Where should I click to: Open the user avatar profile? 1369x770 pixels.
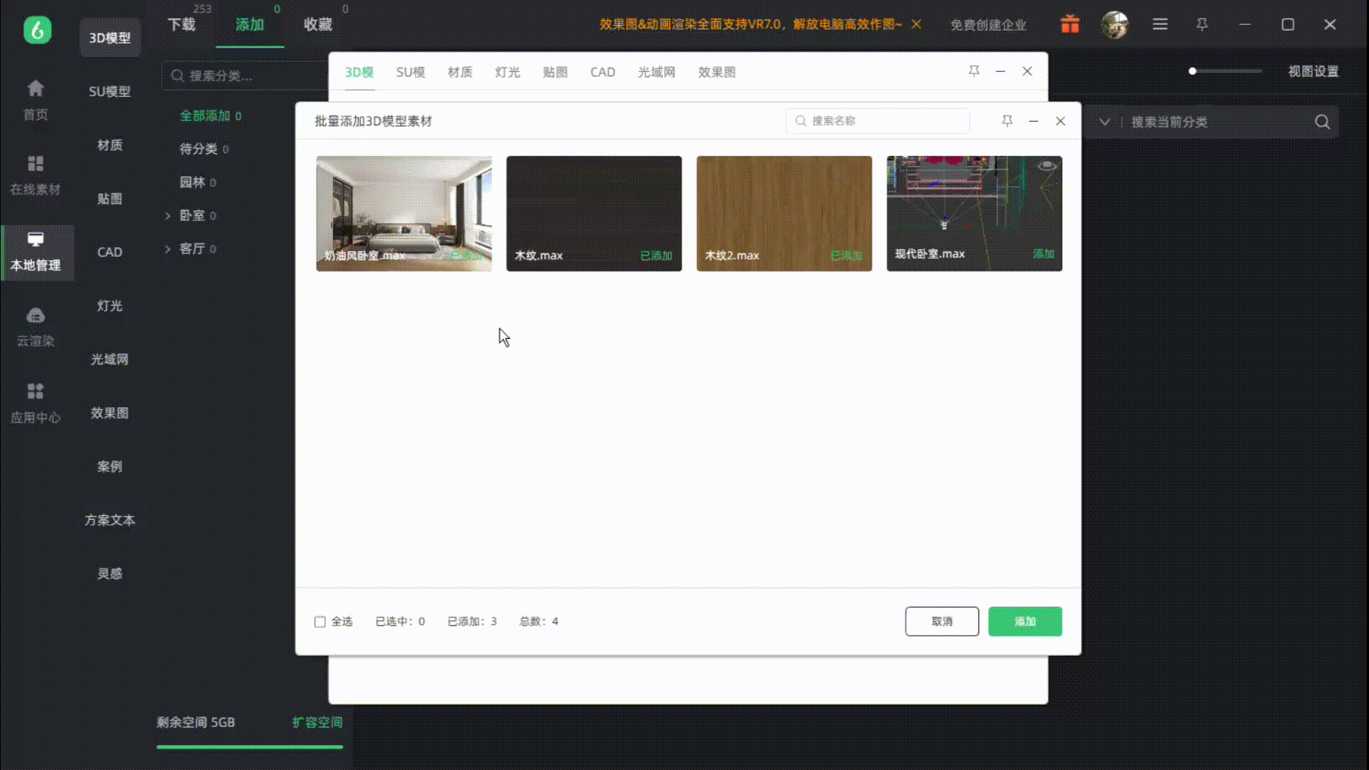click(1114, 24)
